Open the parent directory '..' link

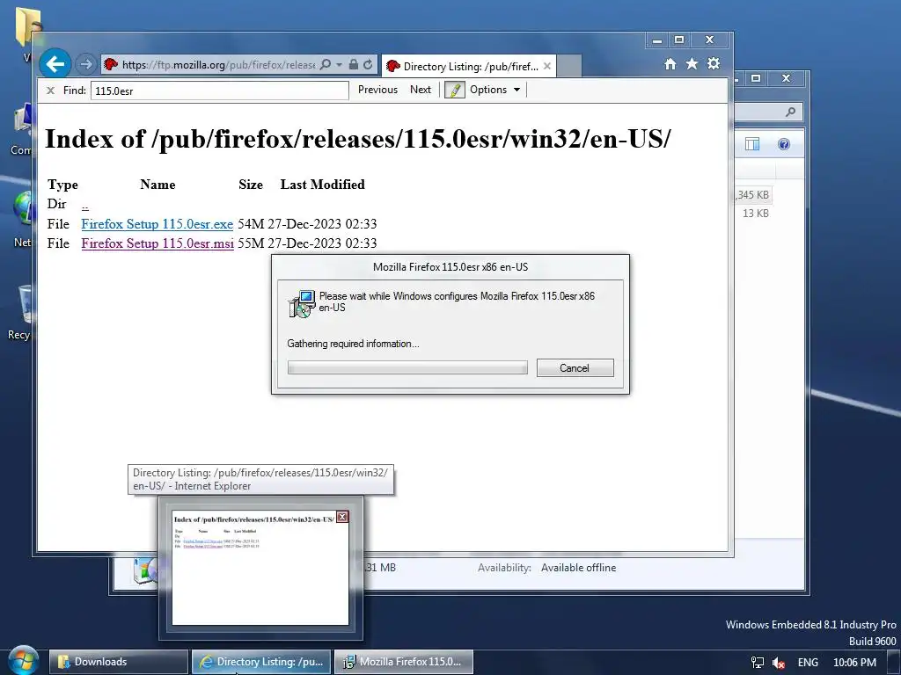(x=85, y=205)
